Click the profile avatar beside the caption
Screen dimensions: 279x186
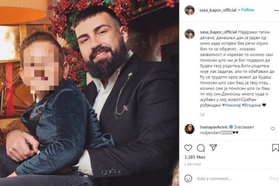(189, 34)
